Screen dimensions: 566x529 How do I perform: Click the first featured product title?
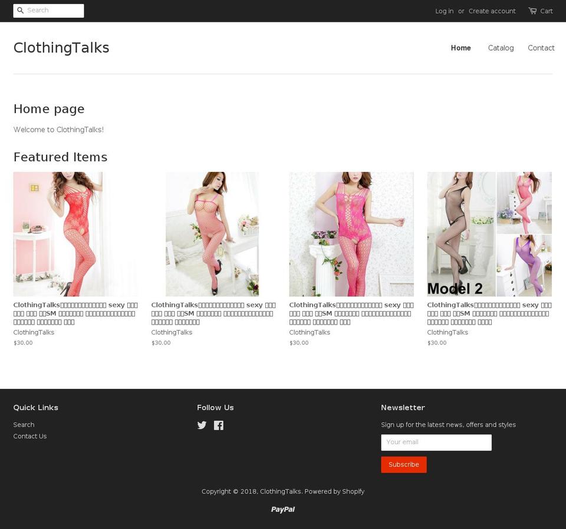tap(75, 313)
